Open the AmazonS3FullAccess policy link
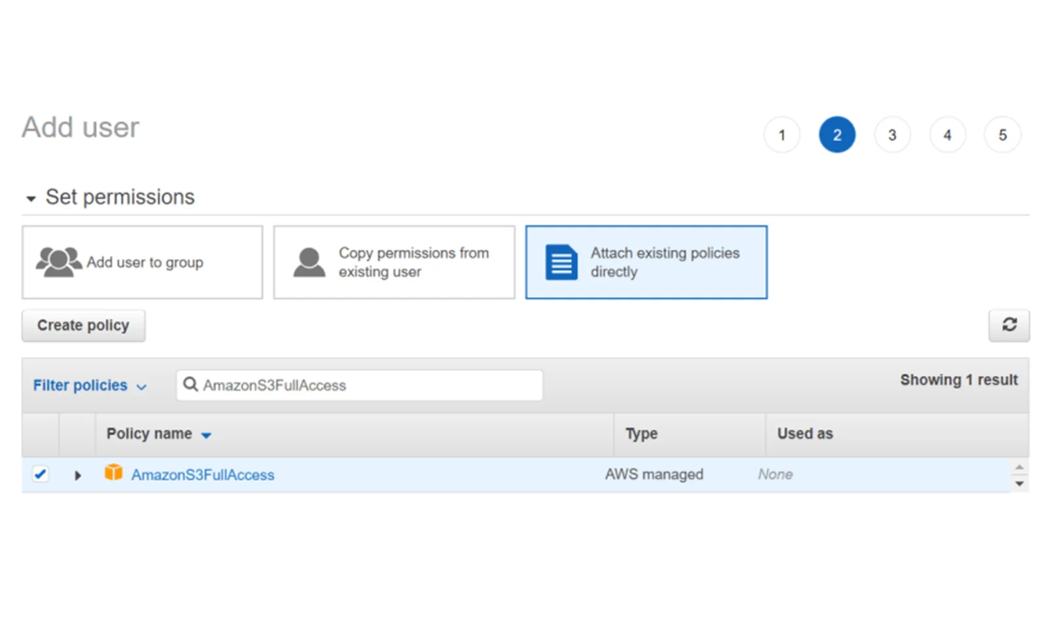The width and height of the screenshot is (1048, 629). [203, 474]
